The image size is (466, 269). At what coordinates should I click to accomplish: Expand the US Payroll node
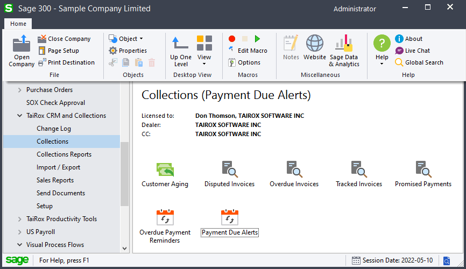19,232
